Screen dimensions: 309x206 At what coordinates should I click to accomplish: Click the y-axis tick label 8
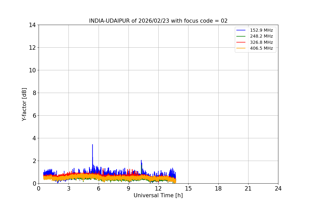(34, 93)
